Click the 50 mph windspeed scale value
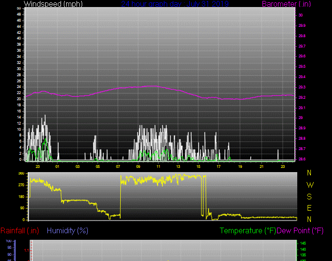Viewport: 332px width, 261px height. (x=19, y=8)
